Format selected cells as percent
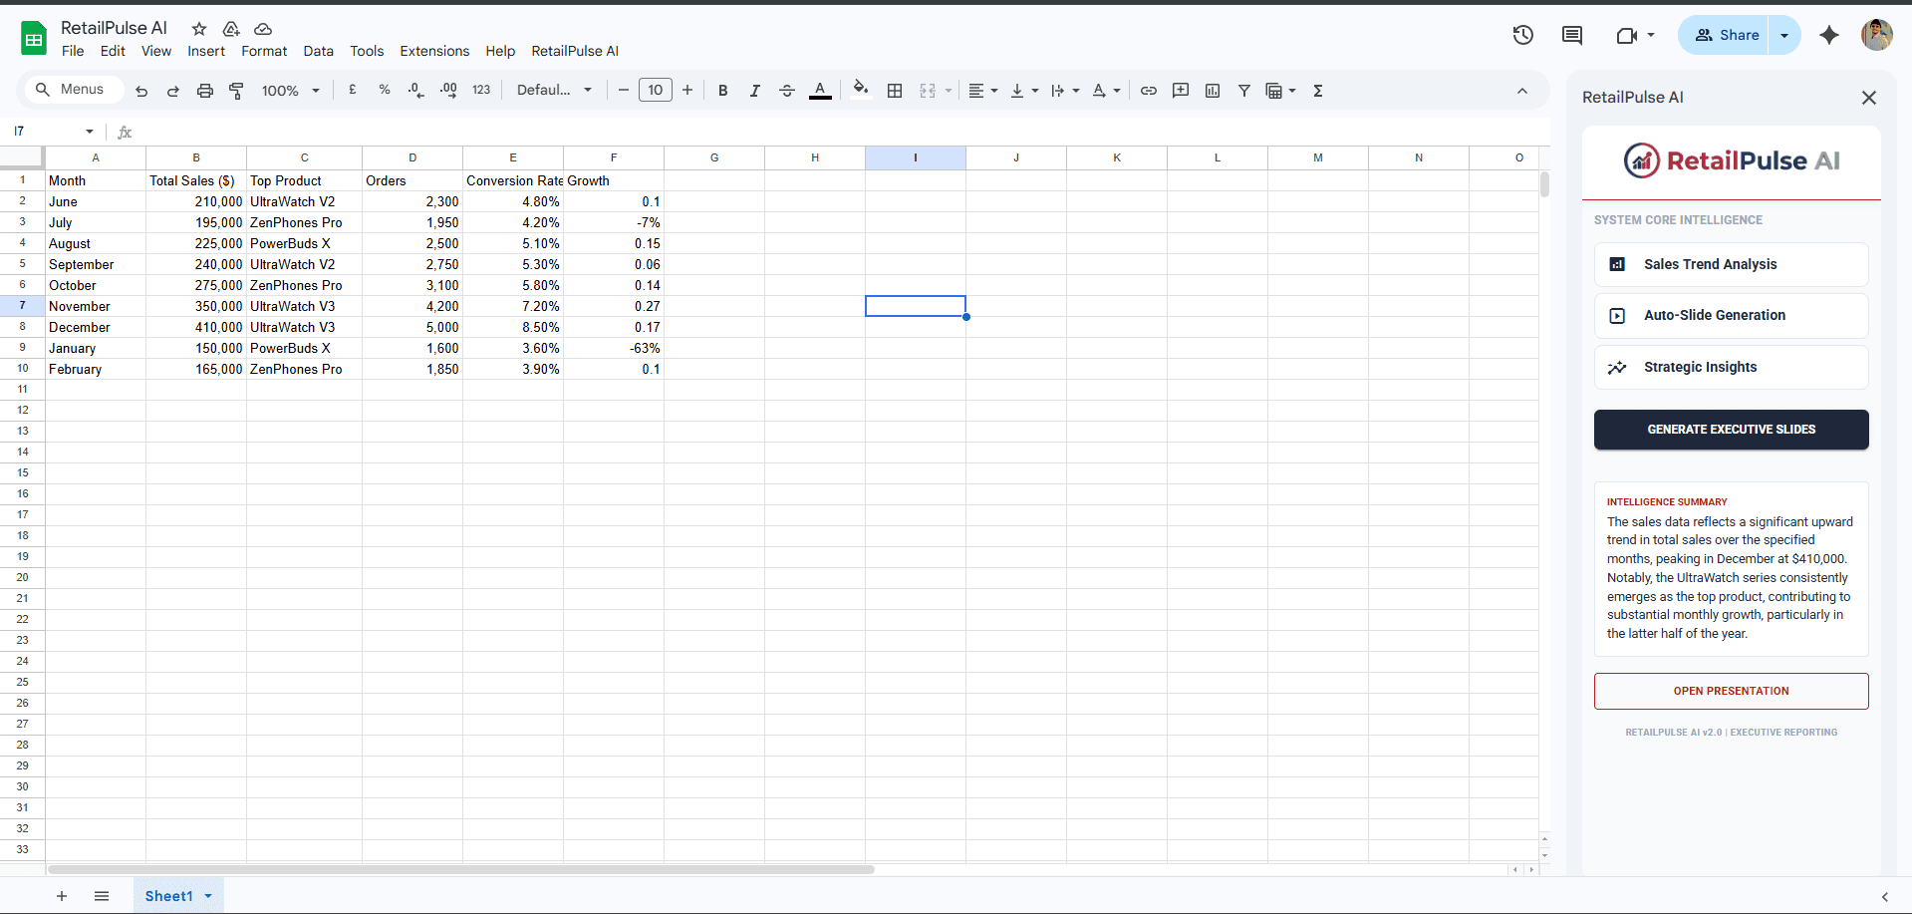 click(385, 90)
